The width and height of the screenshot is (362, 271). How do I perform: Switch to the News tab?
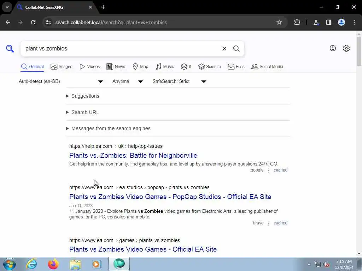pyautogui.click(x=116, y=67)
